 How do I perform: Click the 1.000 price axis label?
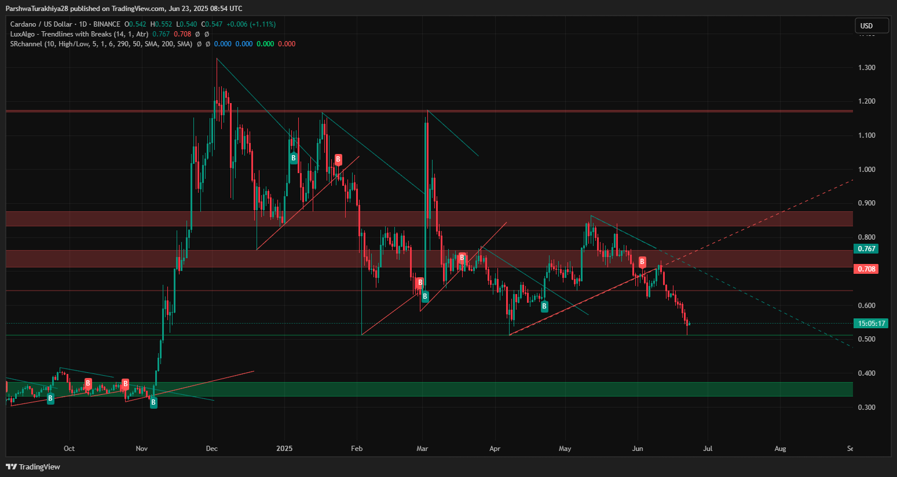click(x=866, y=170)
